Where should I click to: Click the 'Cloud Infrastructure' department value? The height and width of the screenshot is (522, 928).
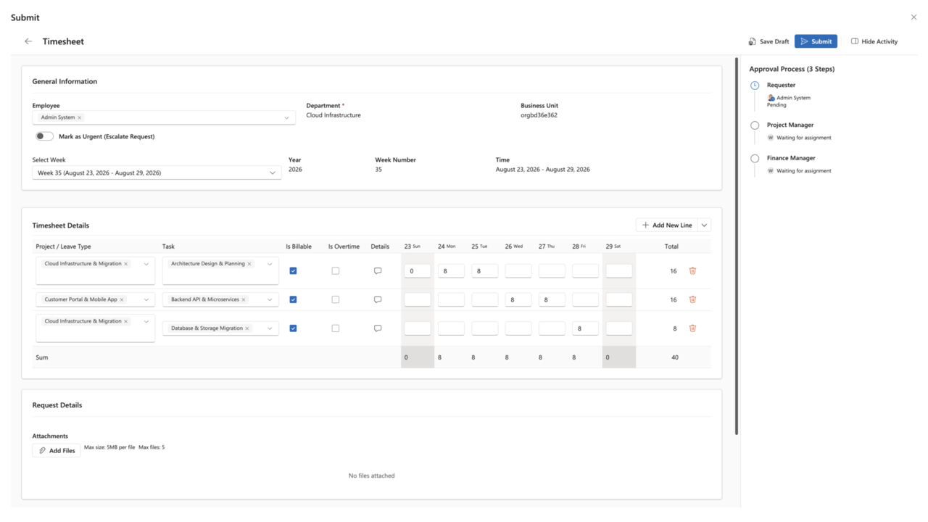[333, 115]
